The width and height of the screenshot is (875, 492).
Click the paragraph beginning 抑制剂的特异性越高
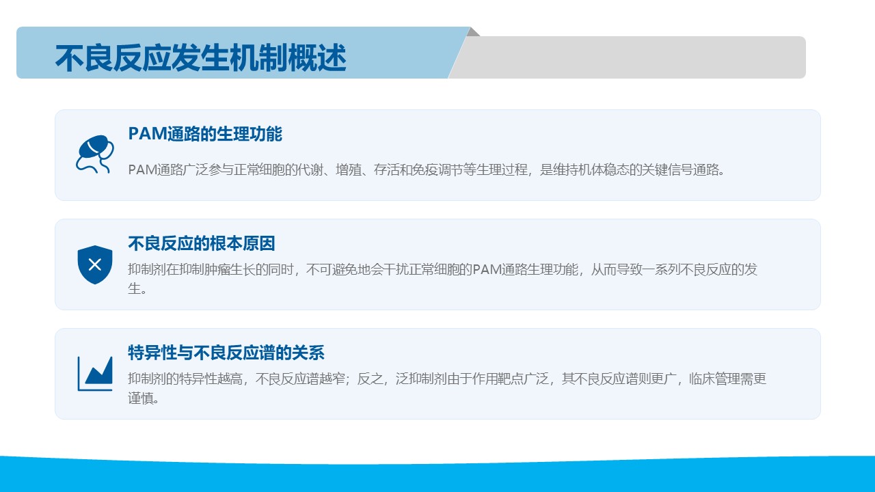click(x=447, y=379)
